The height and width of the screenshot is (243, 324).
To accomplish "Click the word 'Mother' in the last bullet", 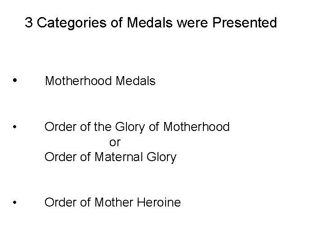I will coord(116,203).
